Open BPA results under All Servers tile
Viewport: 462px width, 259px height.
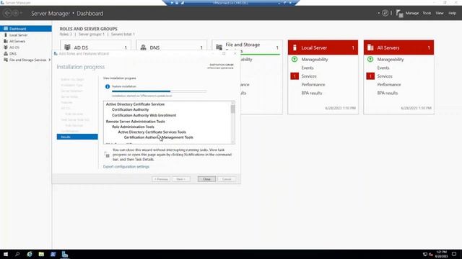[388, 93]
